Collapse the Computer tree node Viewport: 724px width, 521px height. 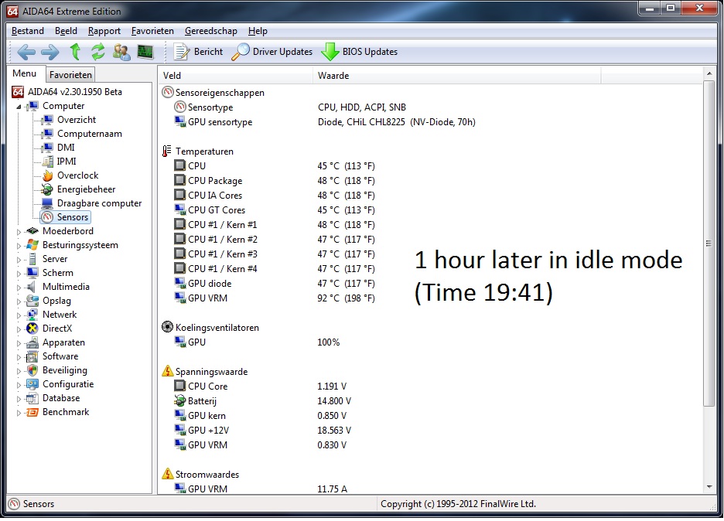click(x=19, y=107)
